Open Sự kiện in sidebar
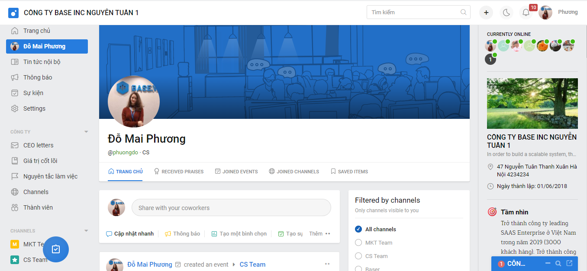This screenshot has height=271, width=587. click(33, 93)
